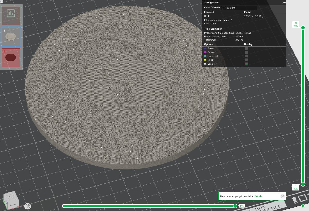Viewport: 309px width, 211px height.
Task: Click the Cost value 1.48
Action: click(x=213, y=24)
